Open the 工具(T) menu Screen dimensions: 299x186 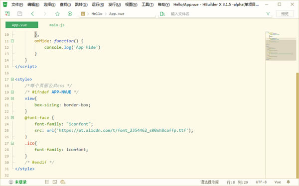(148, 4)
